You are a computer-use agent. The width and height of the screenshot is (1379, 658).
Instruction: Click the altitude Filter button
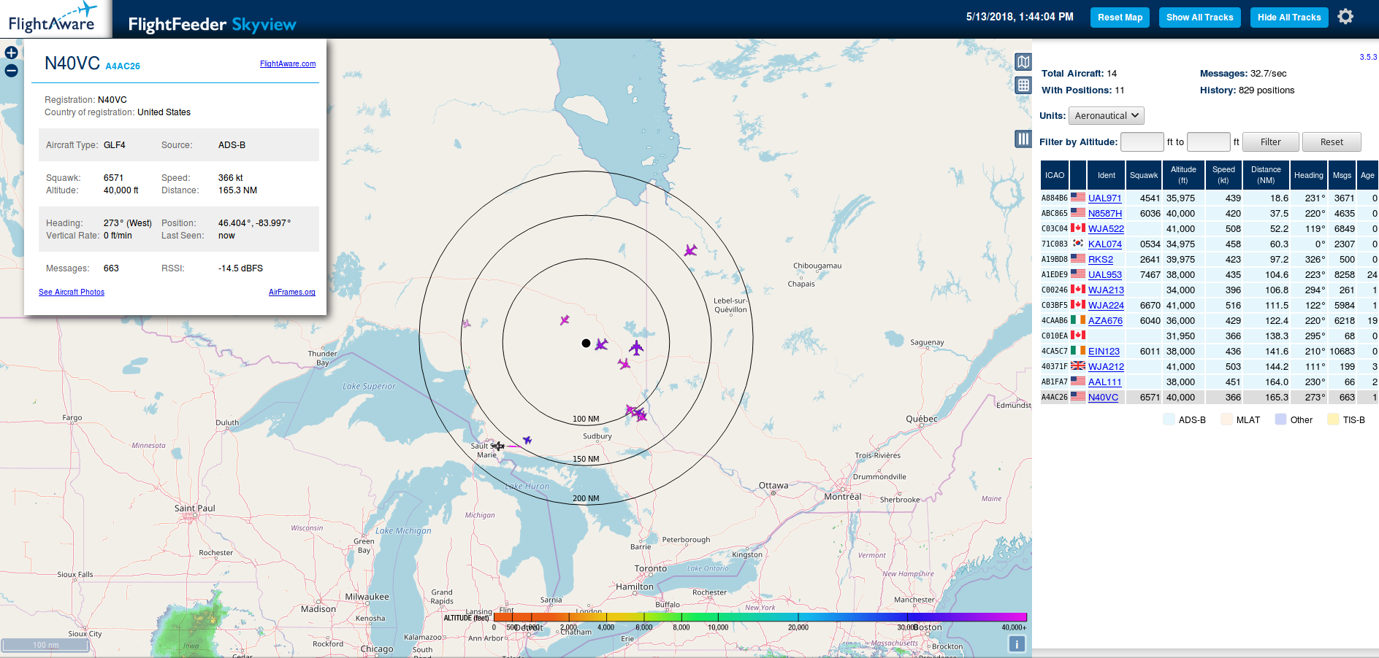click(x=1270, y=142)
